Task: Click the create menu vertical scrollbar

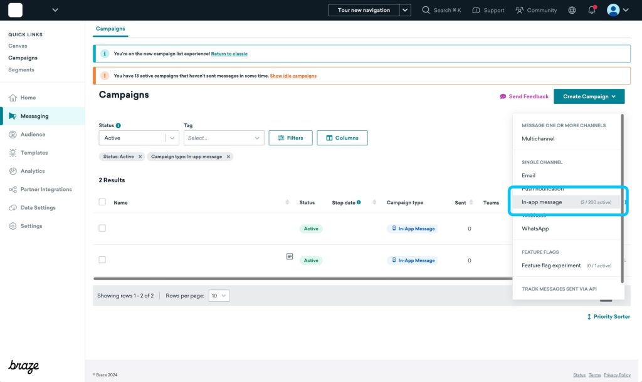Action: 623,199
